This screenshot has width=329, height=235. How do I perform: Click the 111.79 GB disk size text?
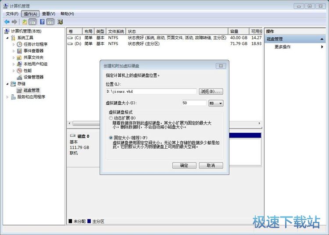(79, 147)
